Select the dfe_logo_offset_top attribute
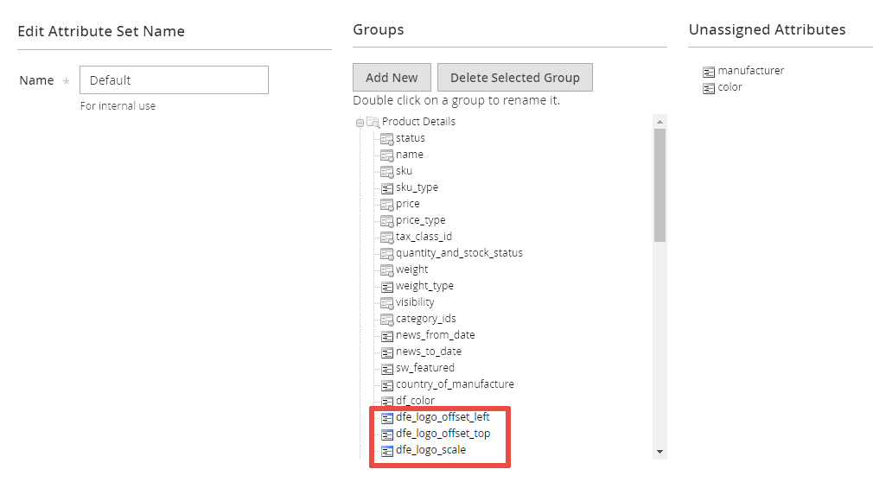 click(x=443, y=434)
